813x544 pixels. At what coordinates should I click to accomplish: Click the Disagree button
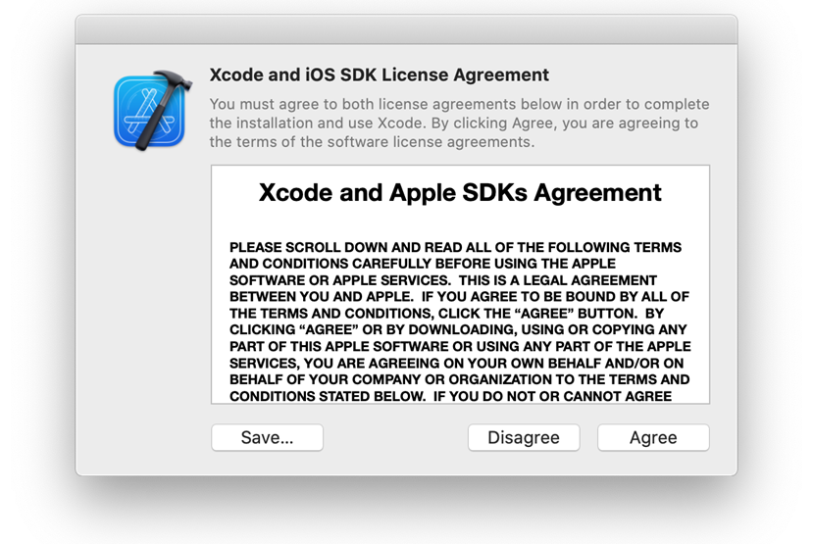coord(524,438)
